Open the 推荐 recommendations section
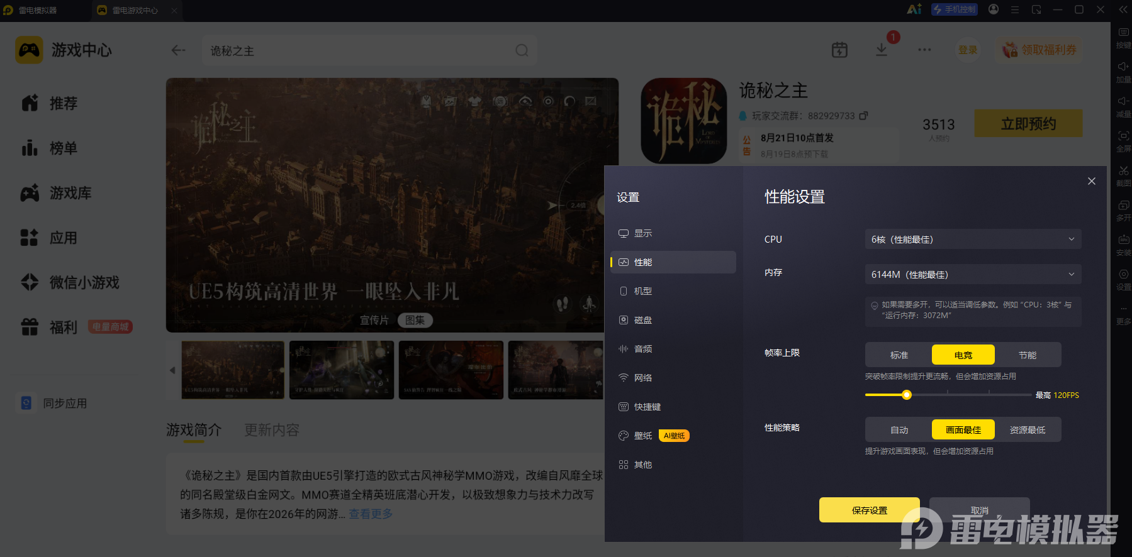The width and height of the screenshot is (1132, 557). pyautogui.click(x=49, y=103)
